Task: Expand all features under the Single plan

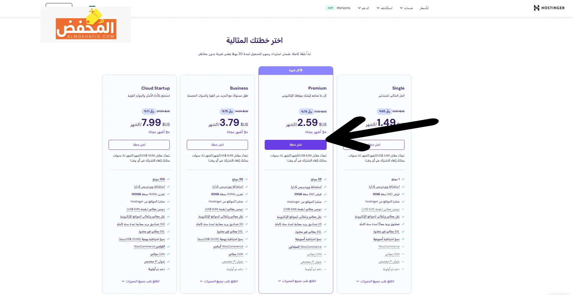Action: [375, 281]
